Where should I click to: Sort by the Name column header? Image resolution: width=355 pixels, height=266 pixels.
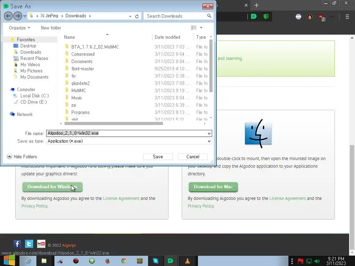(x=69, y=37)
